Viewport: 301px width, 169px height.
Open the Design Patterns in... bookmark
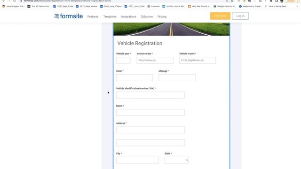point(225,6)
